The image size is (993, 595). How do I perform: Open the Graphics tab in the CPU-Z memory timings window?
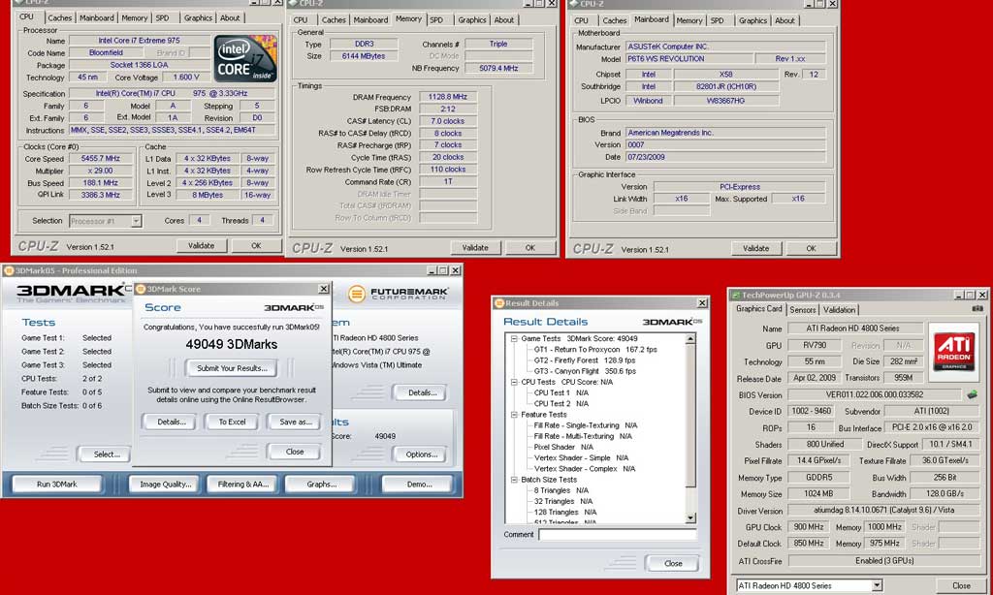click(x=472, y=20)
